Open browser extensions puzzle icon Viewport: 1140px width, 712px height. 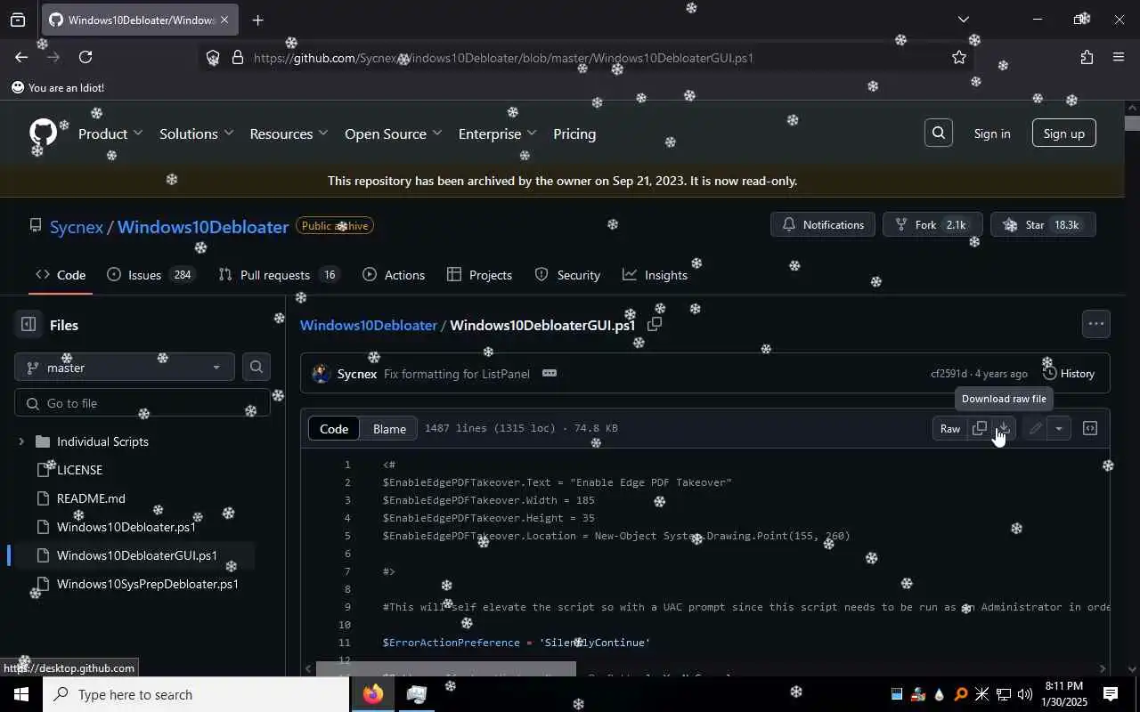point(1087,57)
